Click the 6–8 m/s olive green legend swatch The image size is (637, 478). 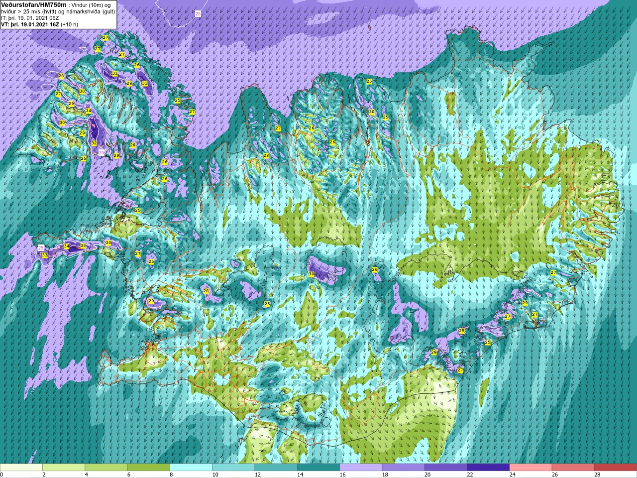click(148, 468)
